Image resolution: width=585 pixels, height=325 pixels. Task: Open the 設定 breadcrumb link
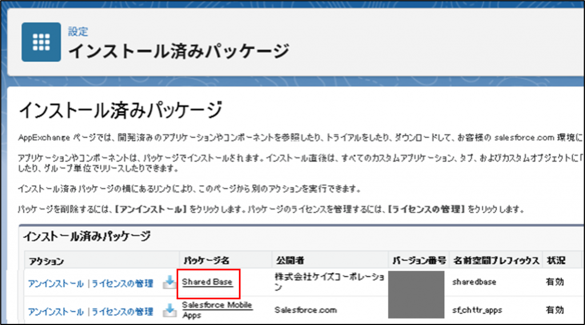click(x=78, y=31)
